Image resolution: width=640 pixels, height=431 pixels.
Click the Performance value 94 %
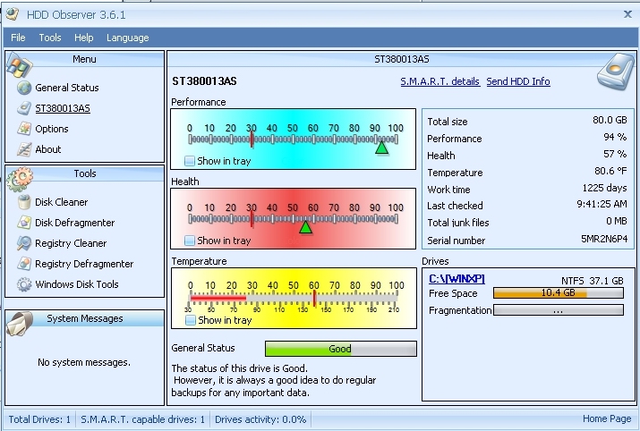tap(615, 137)
